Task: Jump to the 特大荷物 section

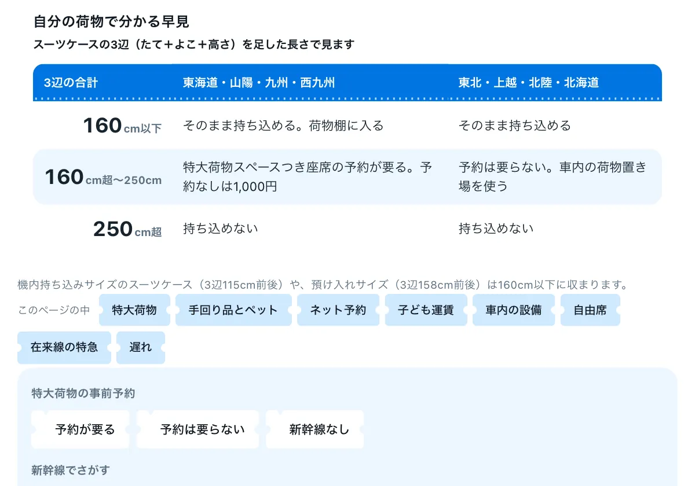Action: 134,310
